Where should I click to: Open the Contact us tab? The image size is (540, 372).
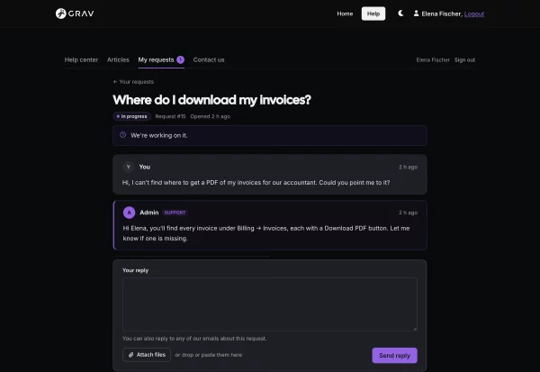tap(209, 59)
